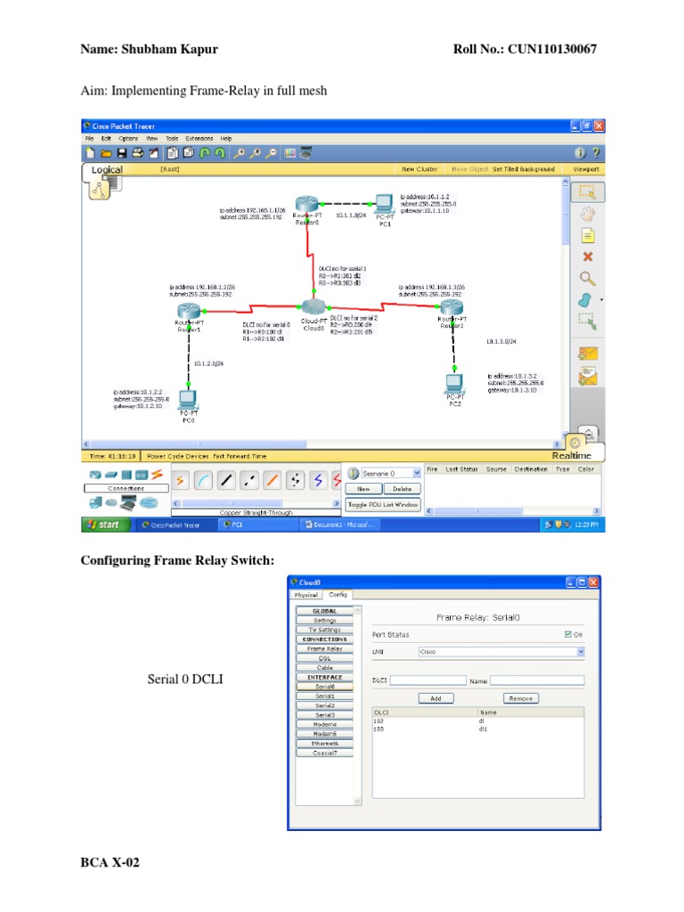Toggle the Port Status On checkbox

[568, 634]
